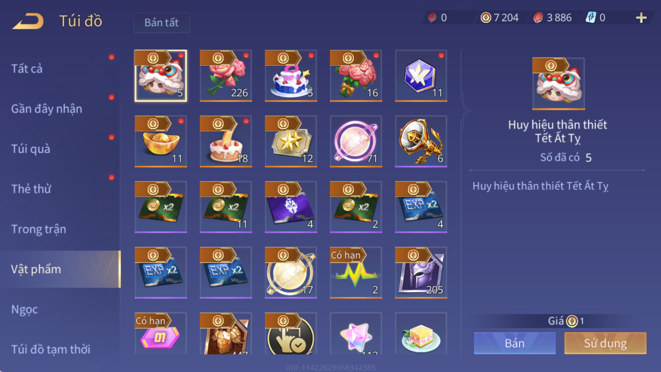
Task: Select the gold ingot item
Action: 161,141
